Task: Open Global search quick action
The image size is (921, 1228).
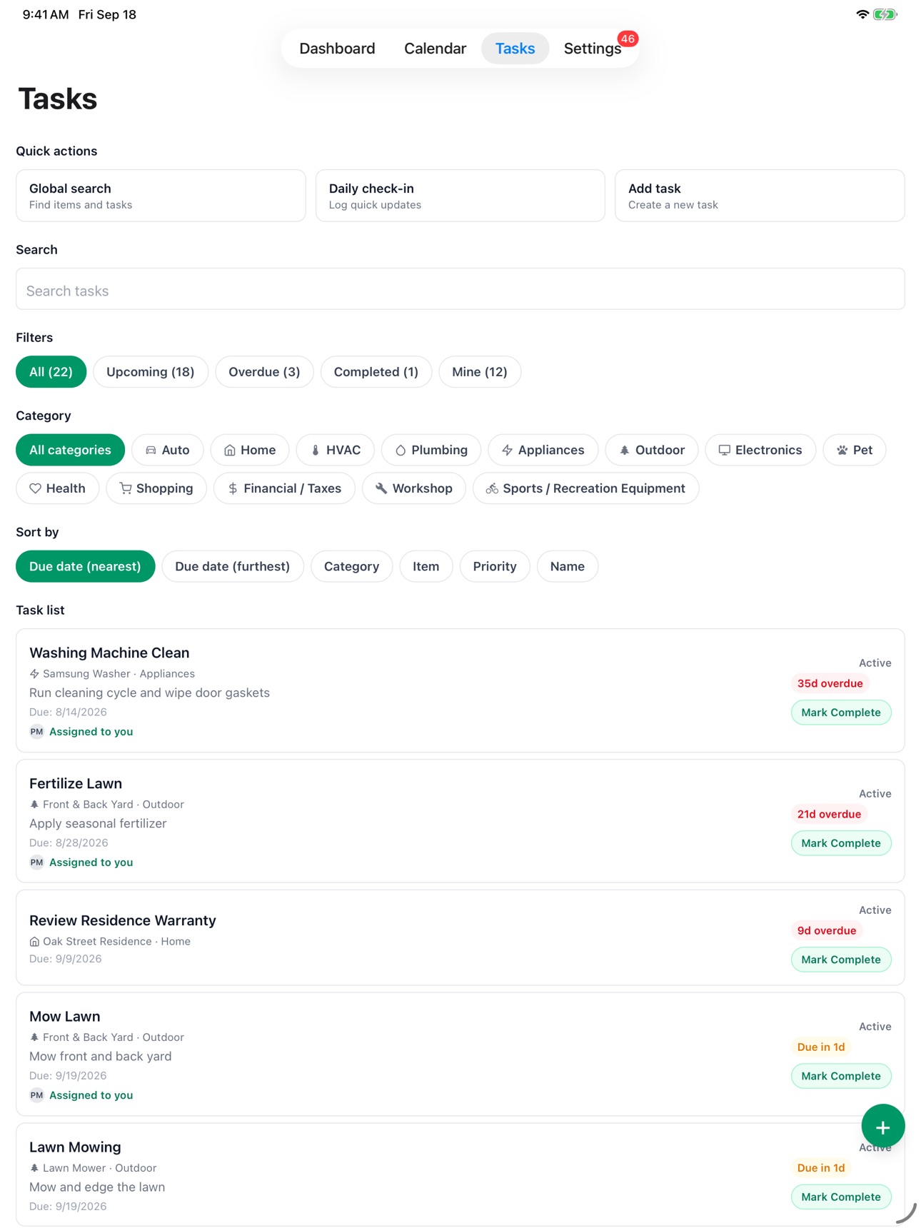Action: (x=161, y=196)
